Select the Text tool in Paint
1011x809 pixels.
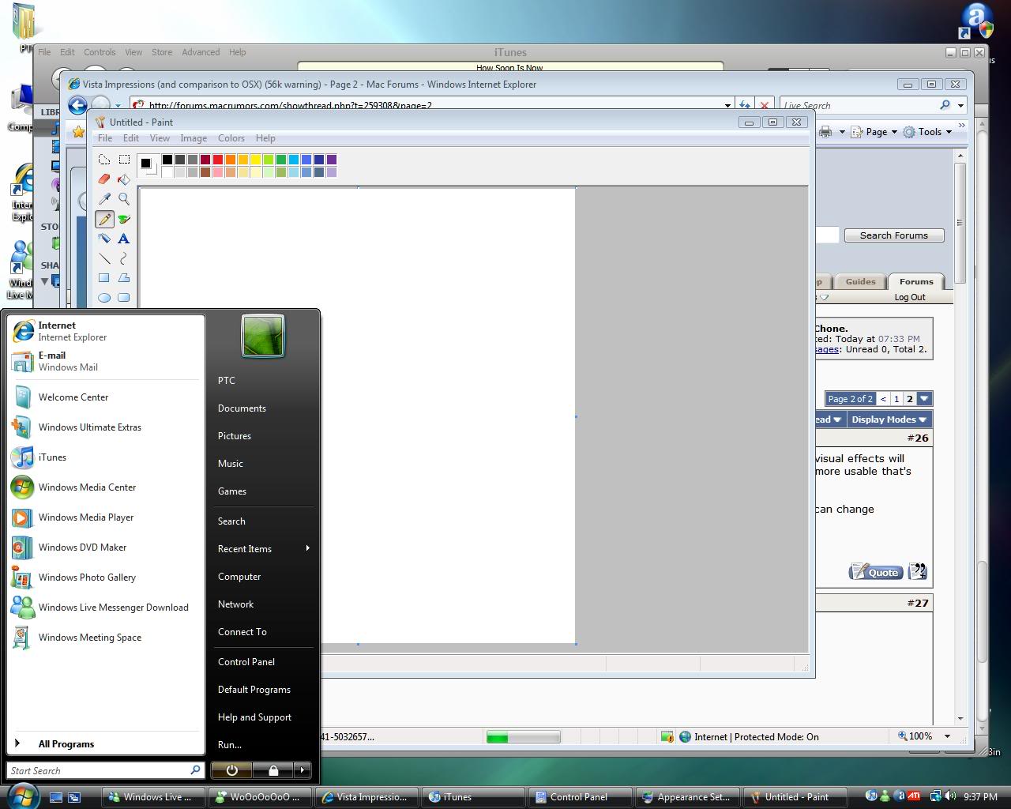(x=124, y=239)
